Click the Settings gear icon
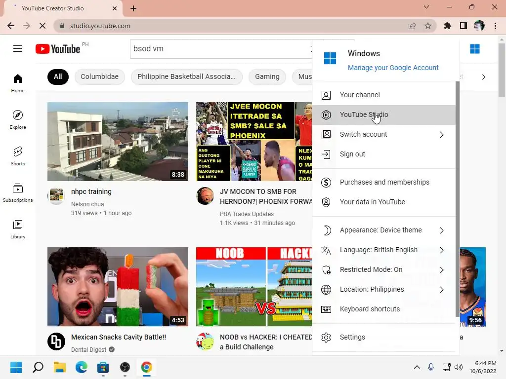Screen dimensions: 506x379 [x=326, y=338]
